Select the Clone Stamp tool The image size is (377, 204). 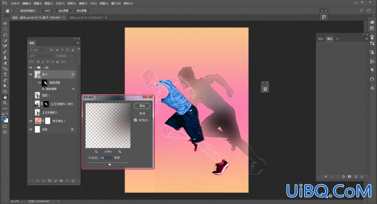pyautogui.click(x=5, y=58)
